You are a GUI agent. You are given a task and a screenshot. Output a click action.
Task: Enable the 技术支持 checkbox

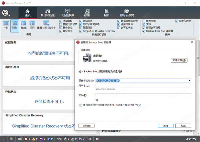[144, 21]
